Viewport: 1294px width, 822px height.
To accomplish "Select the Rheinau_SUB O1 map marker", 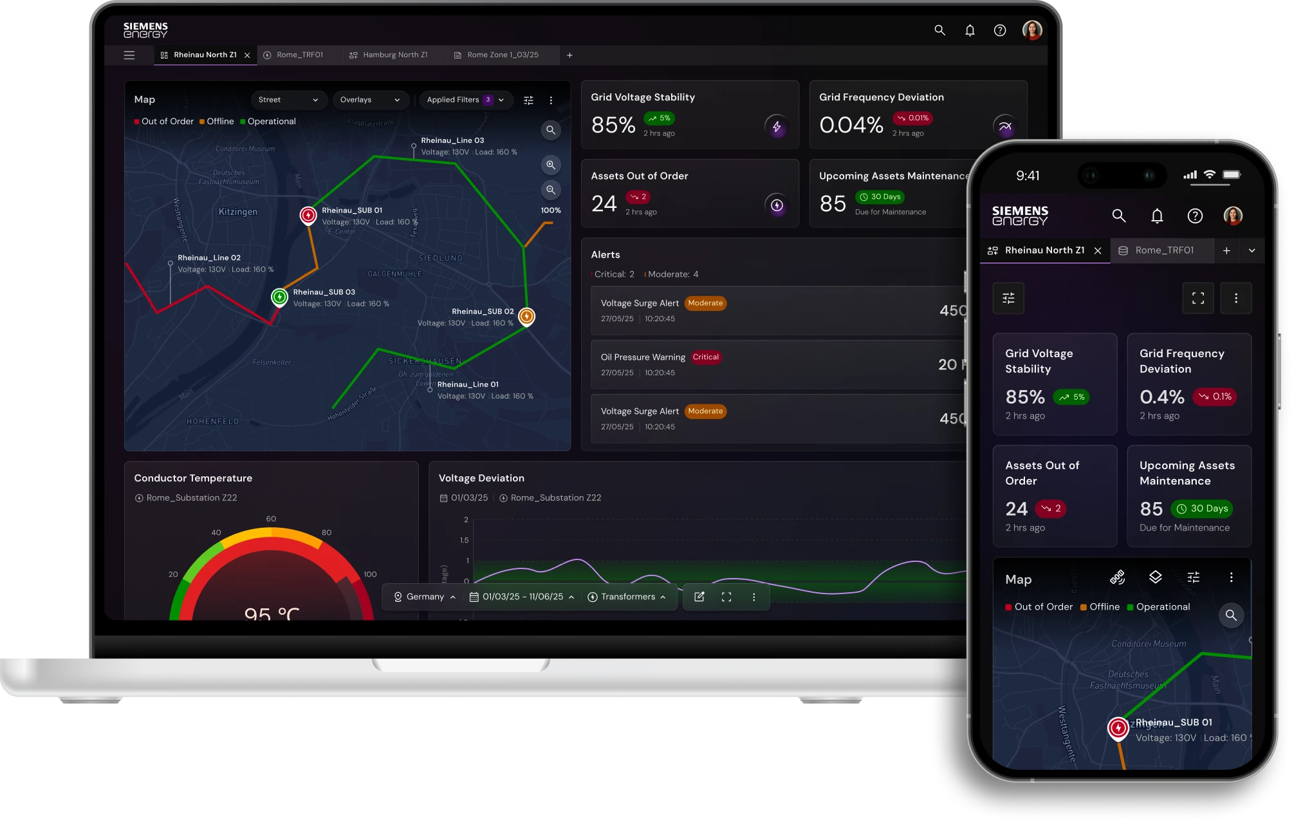I will coord(308,214).
